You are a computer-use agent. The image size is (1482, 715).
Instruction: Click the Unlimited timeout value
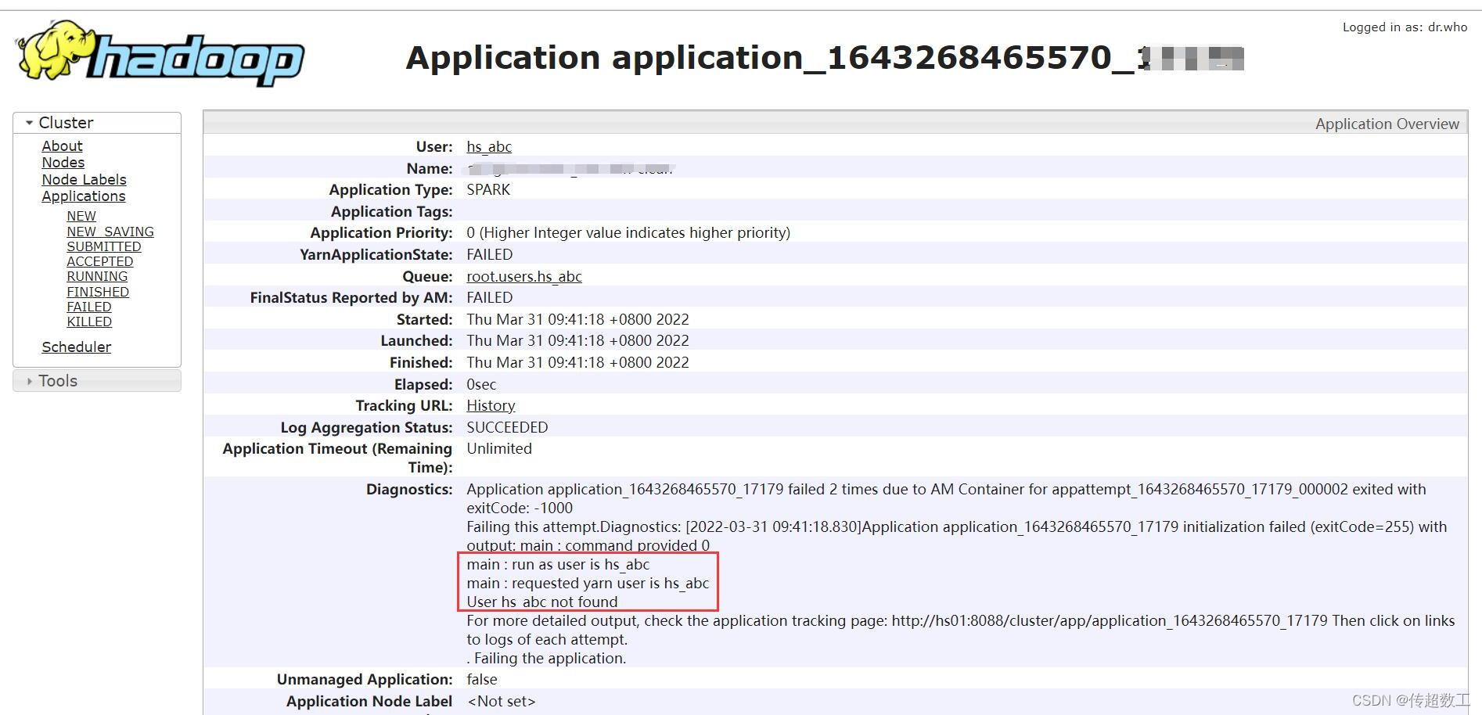click(x=499, y=449)
